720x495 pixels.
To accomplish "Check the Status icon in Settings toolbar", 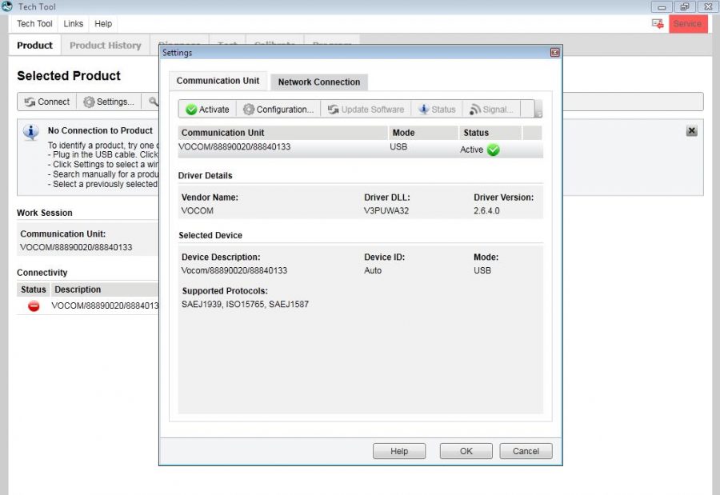I will pyautogui.click(x=436, y=110).
